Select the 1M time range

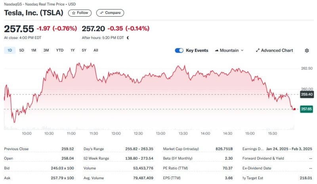pos(34,50)
